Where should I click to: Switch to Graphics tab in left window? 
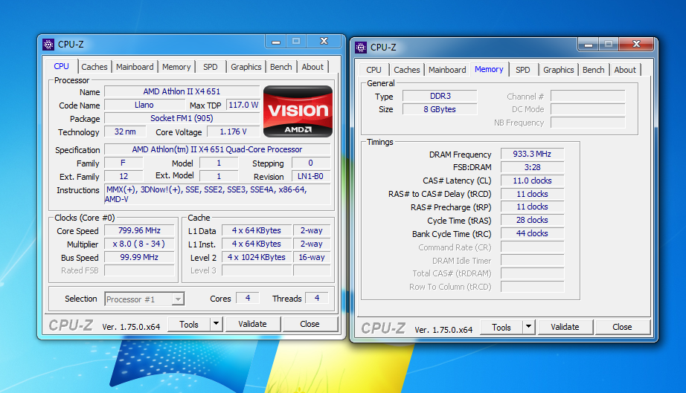[x=246, y=67]
